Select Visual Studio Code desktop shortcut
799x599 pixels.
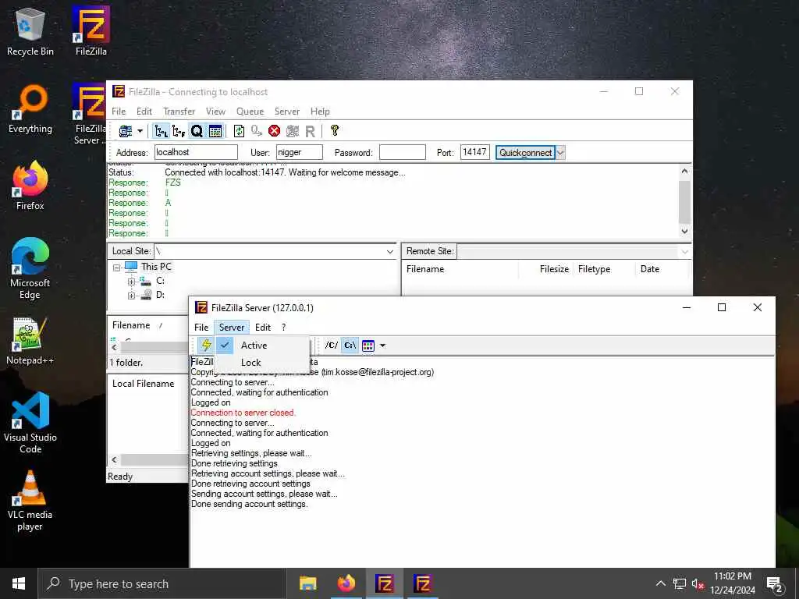tap(30, 423)
